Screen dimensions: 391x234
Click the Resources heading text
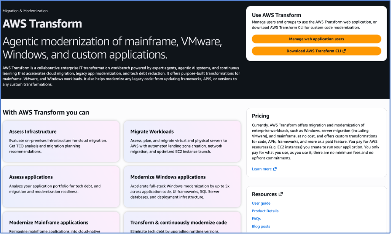click(264, 194)
